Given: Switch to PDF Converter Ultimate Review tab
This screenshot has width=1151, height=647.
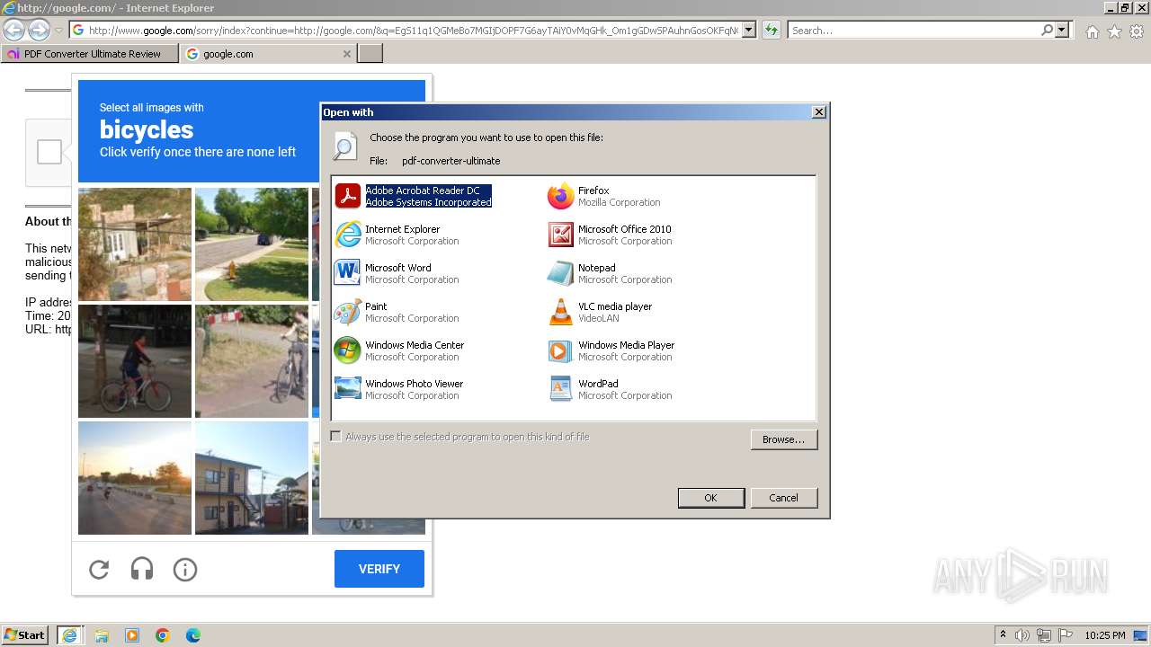Looking at the screenshot, I should click(90, 54).
